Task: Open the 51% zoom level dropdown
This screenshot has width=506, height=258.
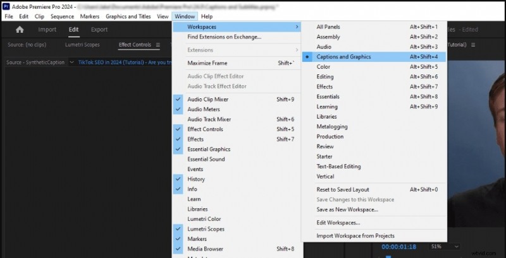Action: [445, 247]
